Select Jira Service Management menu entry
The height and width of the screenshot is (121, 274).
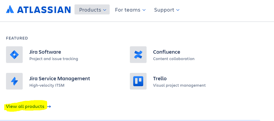(60, 78)
